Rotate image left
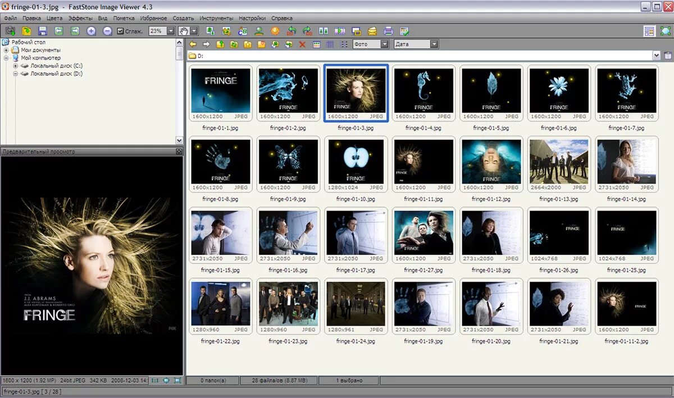Screen dimensions: 674x398 291,31
